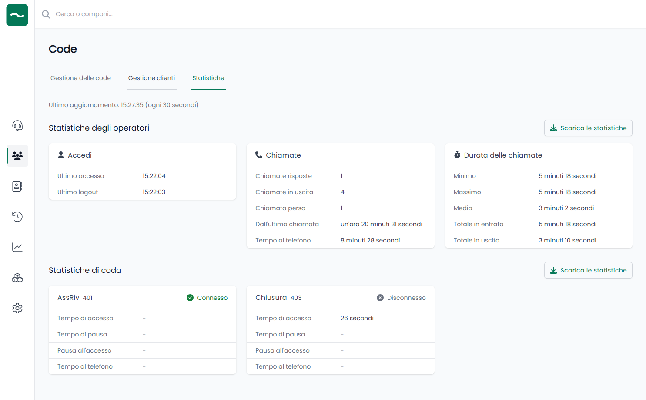Click the search magnifier icon
Image resolution: width=646 pixels, height=400 pixels.
click(46, 14)
